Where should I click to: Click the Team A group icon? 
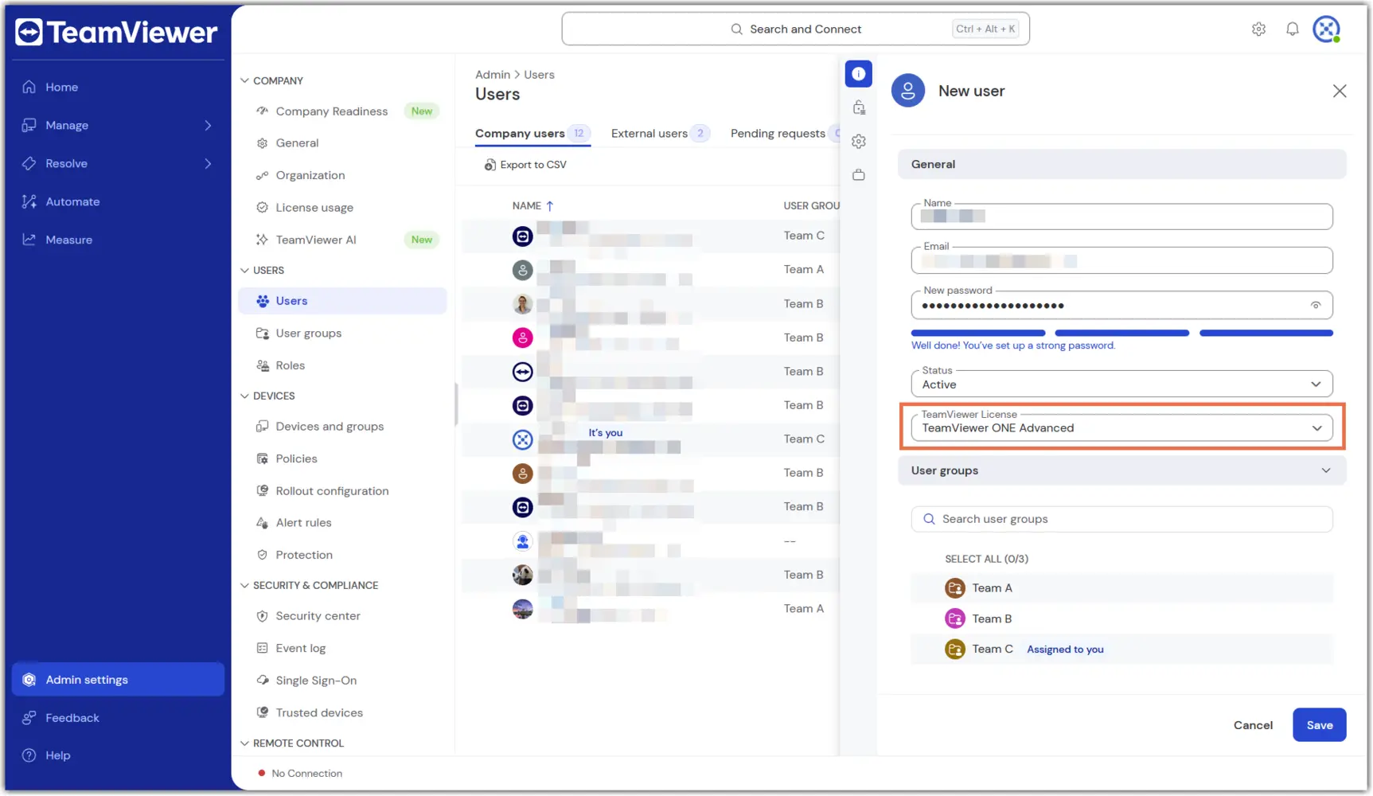tap(955, 588)
